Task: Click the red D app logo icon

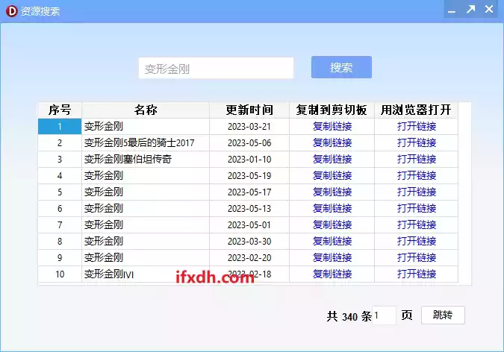Action: click(11, 11)
